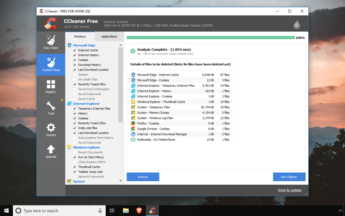345x216 pixels.
Task: Open the Options gear section
Action: [x=51, y=130]
